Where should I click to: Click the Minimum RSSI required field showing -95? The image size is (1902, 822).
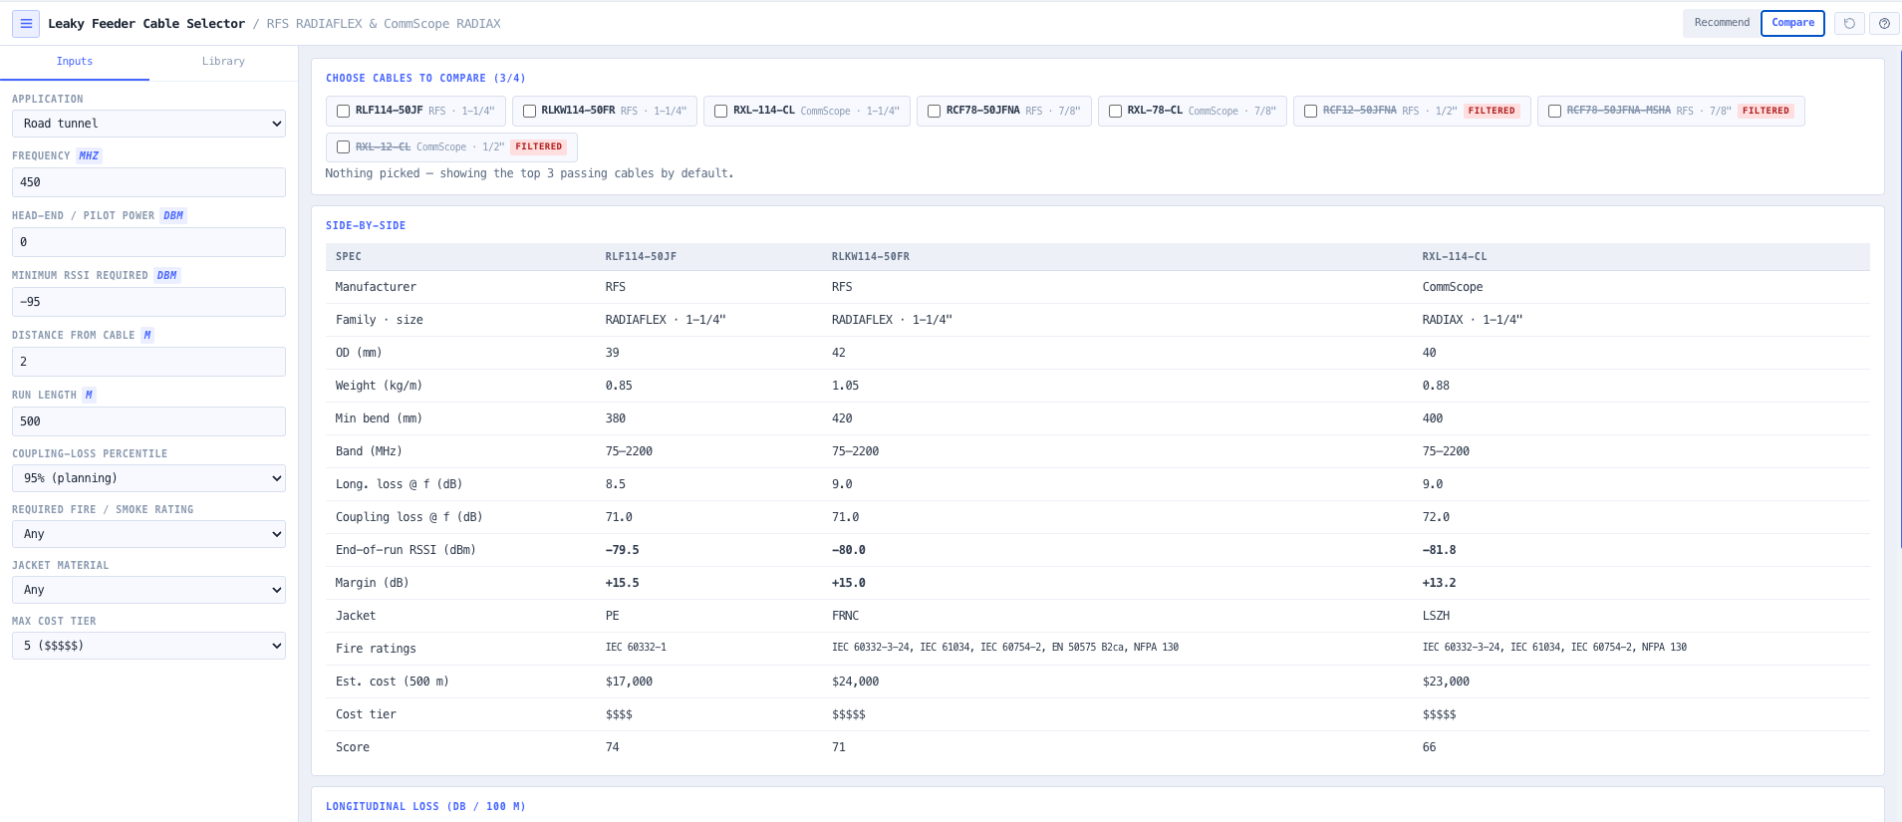click(148, 302)
